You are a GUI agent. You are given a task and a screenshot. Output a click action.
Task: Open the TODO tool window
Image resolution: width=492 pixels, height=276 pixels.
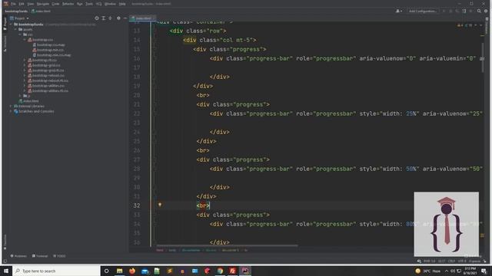pos(59,256)
